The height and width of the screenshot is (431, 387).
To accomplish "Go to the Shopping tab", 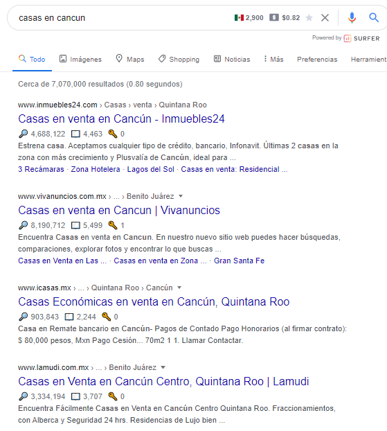I will [179, 59].
